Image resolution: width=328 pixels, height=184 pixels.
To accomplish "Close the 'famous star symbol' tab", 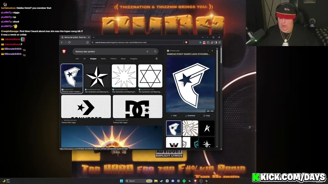I will (89, 37).
